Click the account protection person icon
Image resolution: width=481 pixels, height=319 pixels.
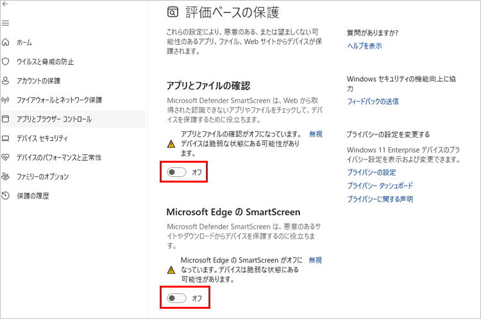6,81
